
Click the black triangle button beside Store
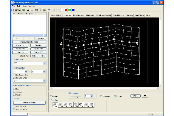(x=145, y=96)
